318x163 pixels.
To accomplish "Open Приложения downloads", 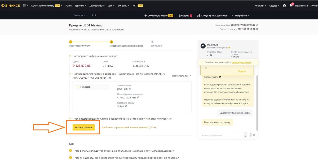I will point(302,6).
